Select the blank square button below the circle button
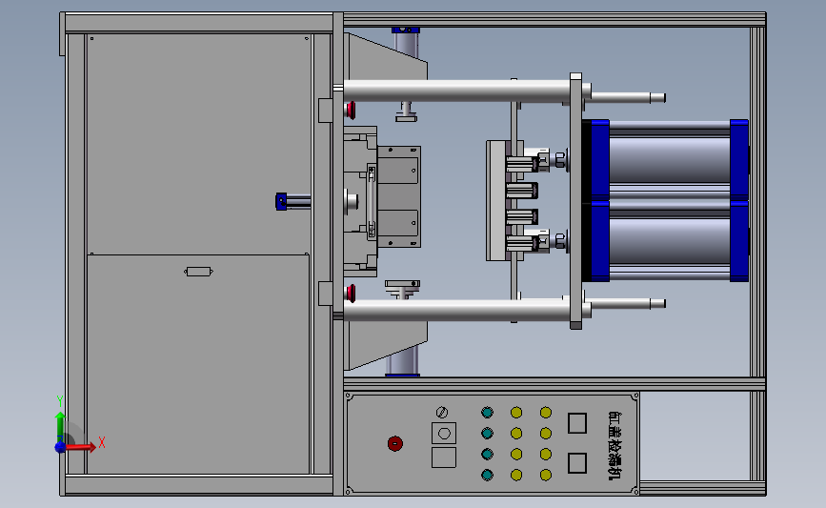This screenshot has width=826, height=508. click(444, 457)
